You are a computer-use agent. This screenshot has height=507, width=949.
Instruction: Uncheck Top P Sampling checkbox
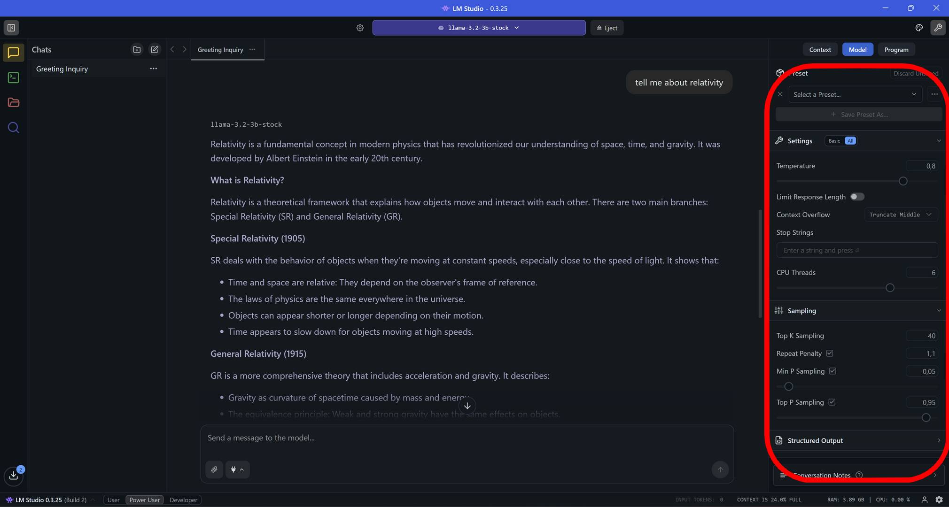pos(832,402)
